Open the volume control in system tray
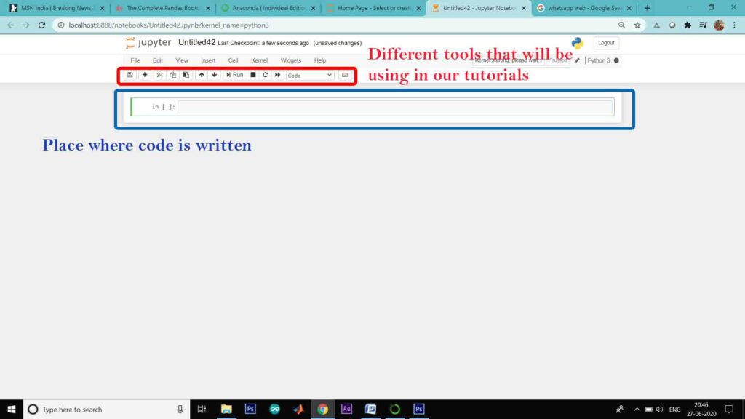Viewport: 745px width, 419px height. tap(660, 409)
